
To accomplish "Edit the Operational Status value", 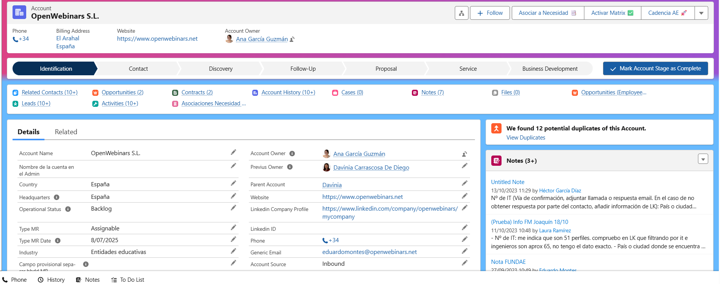I will [233, 208].
